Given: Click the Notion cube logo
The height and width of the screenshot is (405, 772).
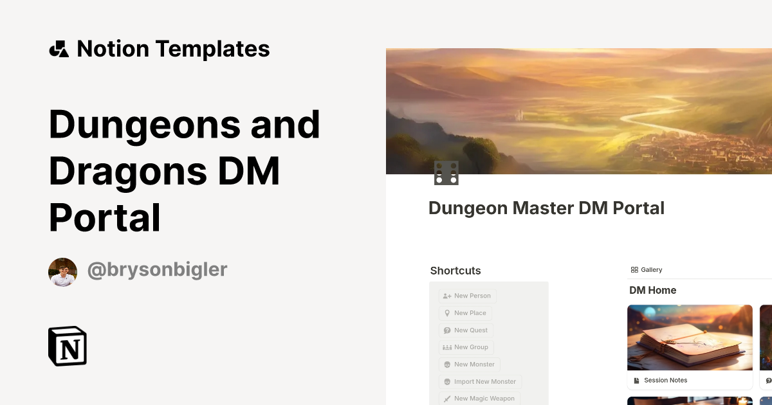Looking at the screenshot, I should point(68,346).
